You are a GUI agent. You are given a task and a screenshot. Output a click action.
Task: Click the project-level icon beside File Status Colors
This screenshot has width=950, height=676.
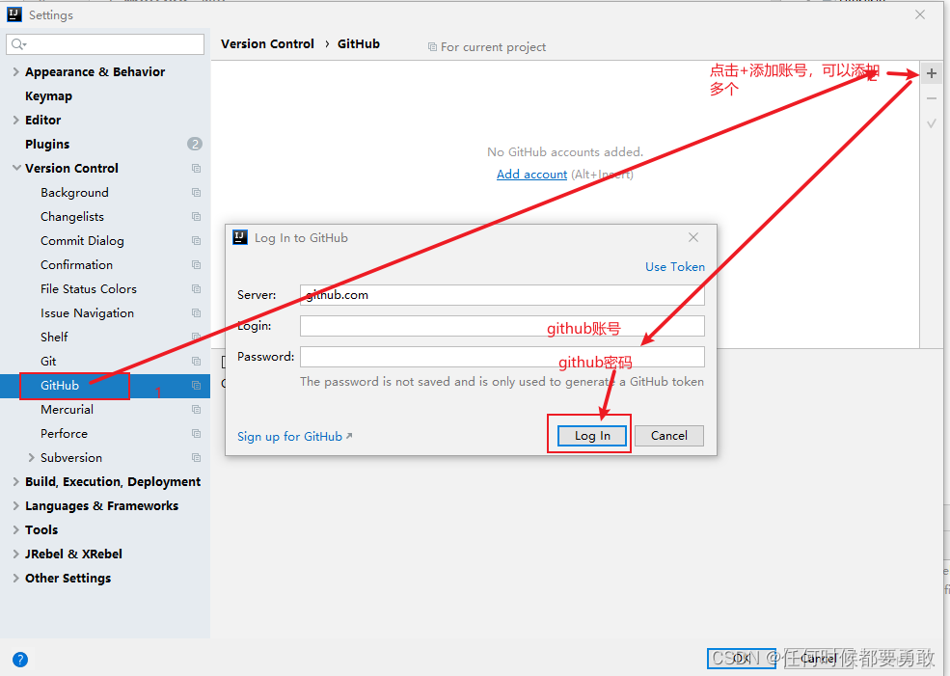[197, 289]
